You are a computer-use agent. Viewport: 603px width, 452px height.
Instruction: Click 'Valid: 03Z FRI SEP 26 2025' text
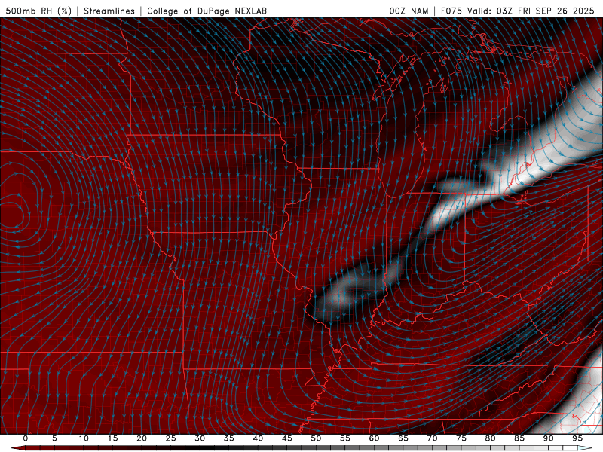[531, 11]
